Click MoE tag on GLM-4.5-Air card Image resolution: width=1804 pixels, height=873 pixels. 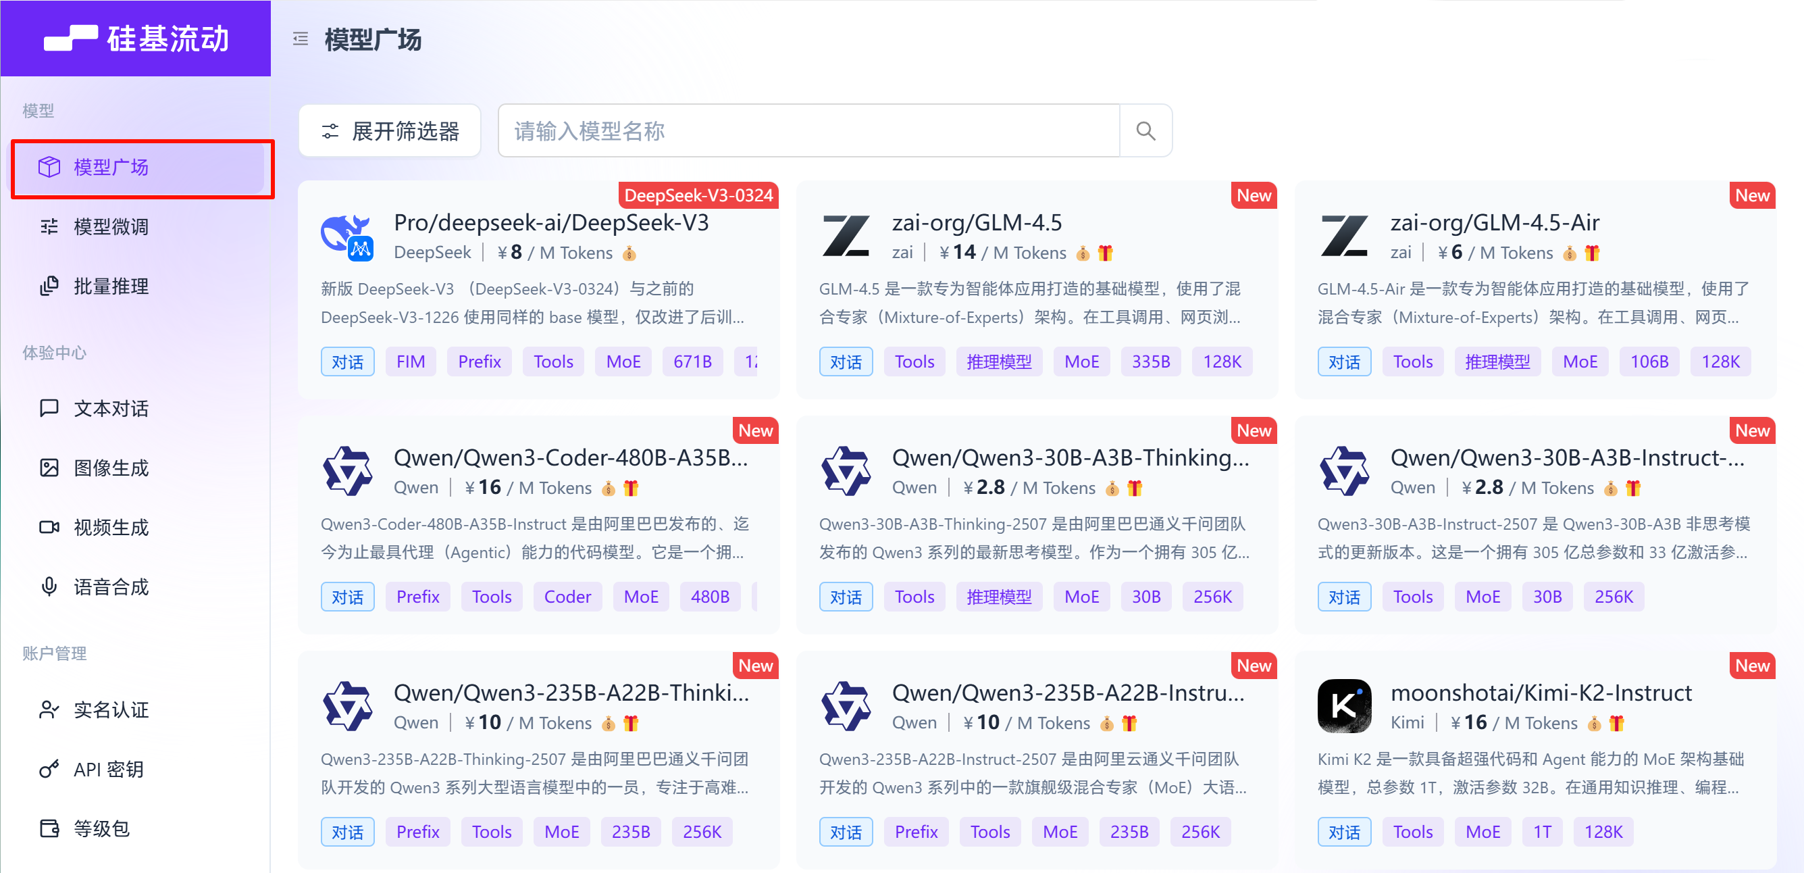pos(1580,361)
